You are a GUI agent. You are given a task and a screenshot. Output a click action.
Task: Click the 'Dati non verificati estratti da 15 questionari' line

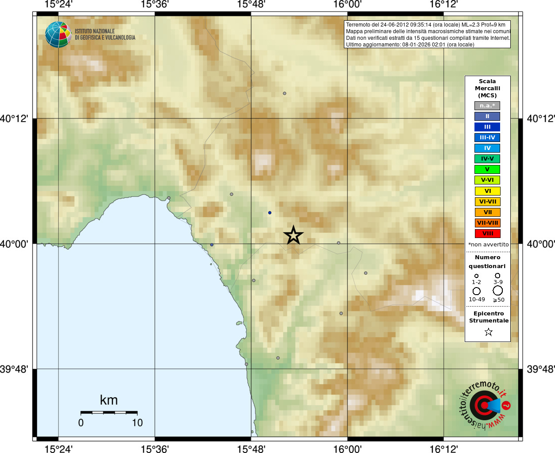428,38
